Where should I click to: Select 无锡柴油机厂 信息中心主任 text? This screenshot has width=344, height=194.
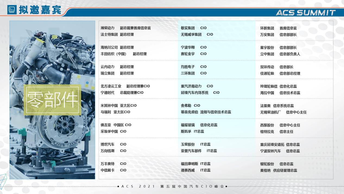(x=283, y=112)
